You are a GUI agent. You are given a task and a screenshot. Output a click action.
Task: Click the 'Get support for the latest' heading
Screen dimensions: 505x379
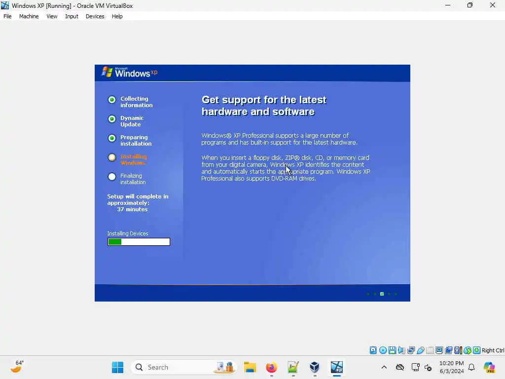pos(264,100)
